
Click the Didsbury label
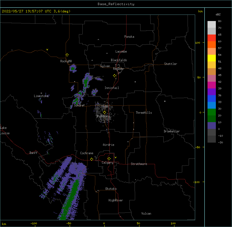[x=103, y=116]
